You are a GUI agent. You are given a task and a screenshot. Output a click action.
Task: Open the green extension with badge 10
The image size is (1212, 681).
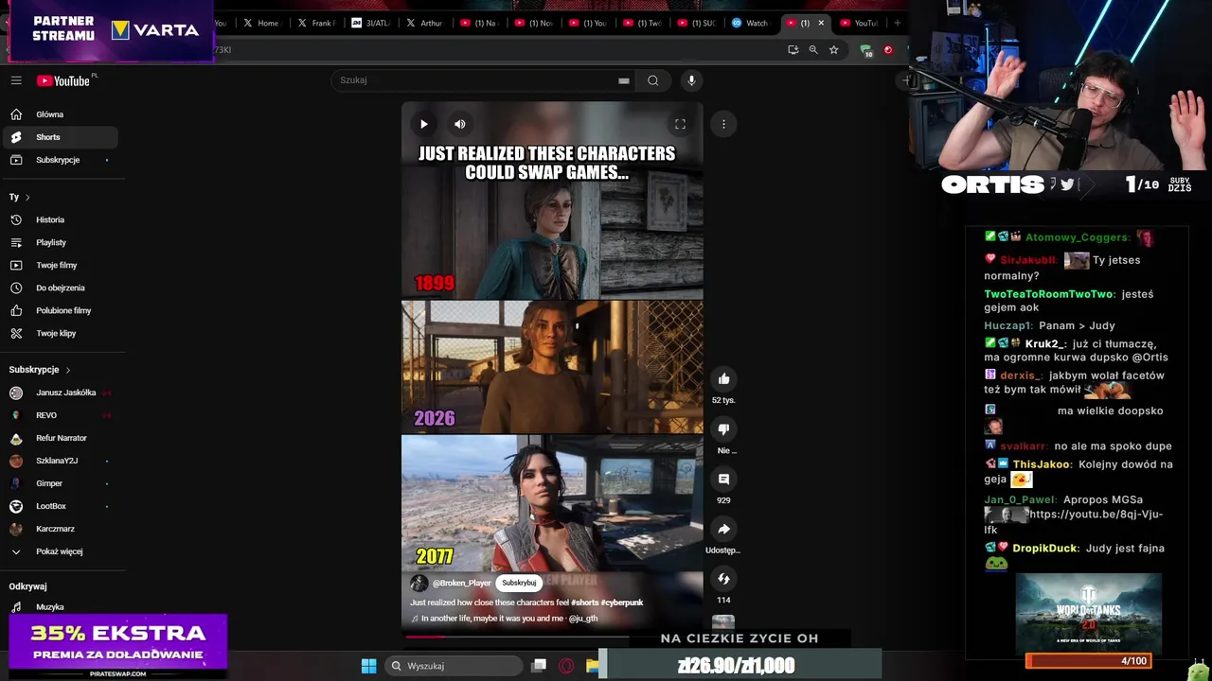tap(865, 50)
